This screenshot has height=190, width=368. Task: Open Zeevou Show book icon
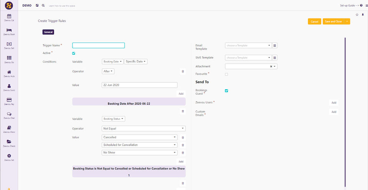pos(9,128)
